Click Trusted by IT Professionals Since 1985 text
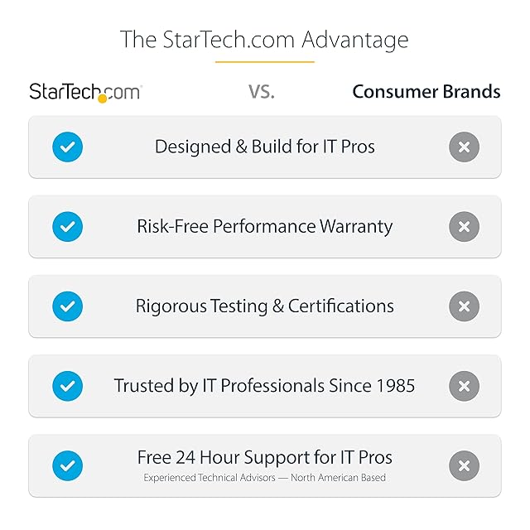The height and width of the screenshot is (530, 530). pyautogui.click(x=265, y=386)
